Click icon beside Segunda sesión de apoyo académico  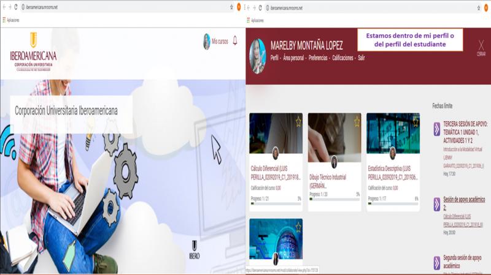(x=437, y=263)
